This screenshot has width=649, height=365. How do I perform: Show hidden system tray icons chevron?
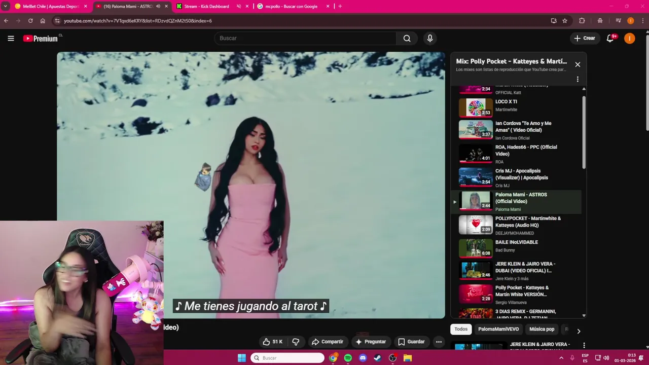[561, 358]
